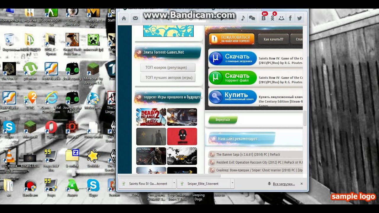Open the mail envelope toolbar icon
The height and width of the screenshot is (213, 379).
(135, 18)
